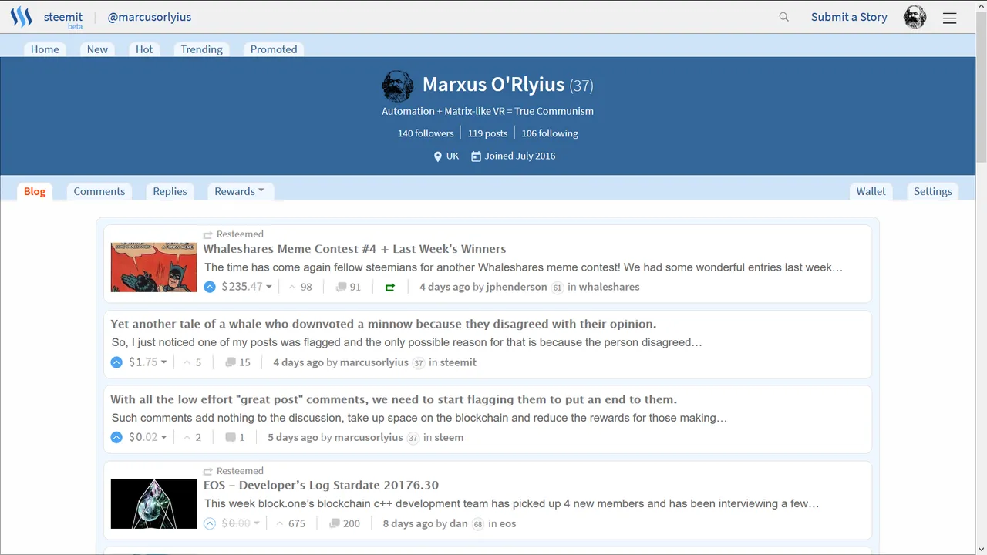Show the 5 votes list

pos(192,362)
